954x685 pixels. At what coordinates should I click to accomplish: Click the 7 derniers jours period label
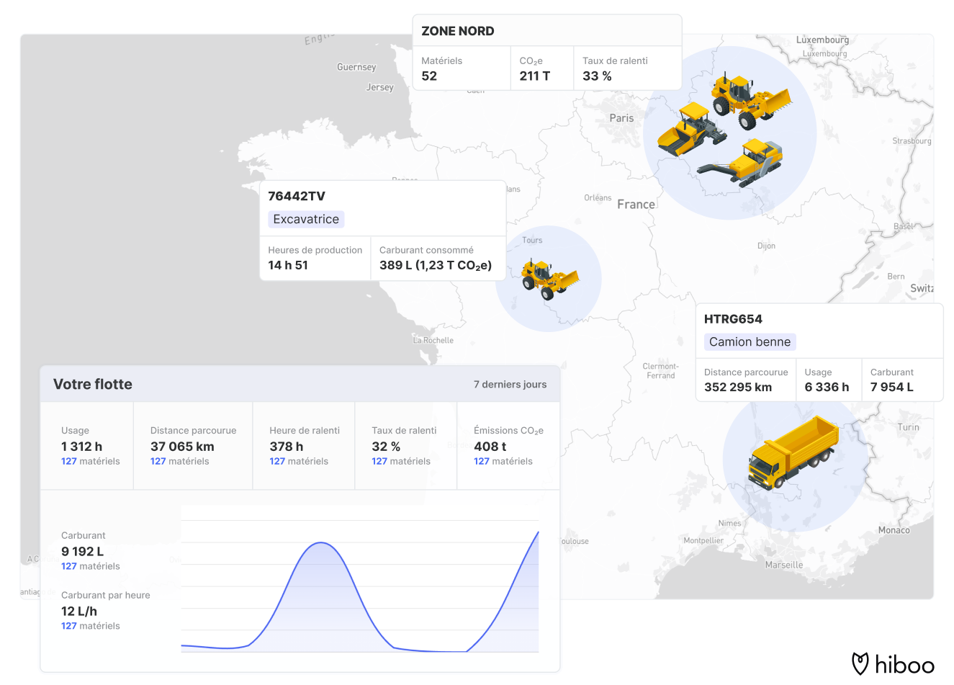point(510,384)
